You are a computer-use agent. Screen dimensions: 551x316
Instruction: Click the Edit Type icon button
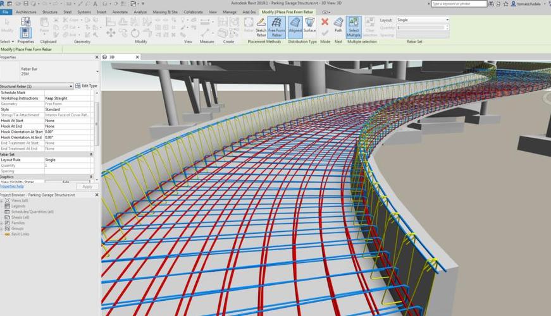(x=86, y=86)
